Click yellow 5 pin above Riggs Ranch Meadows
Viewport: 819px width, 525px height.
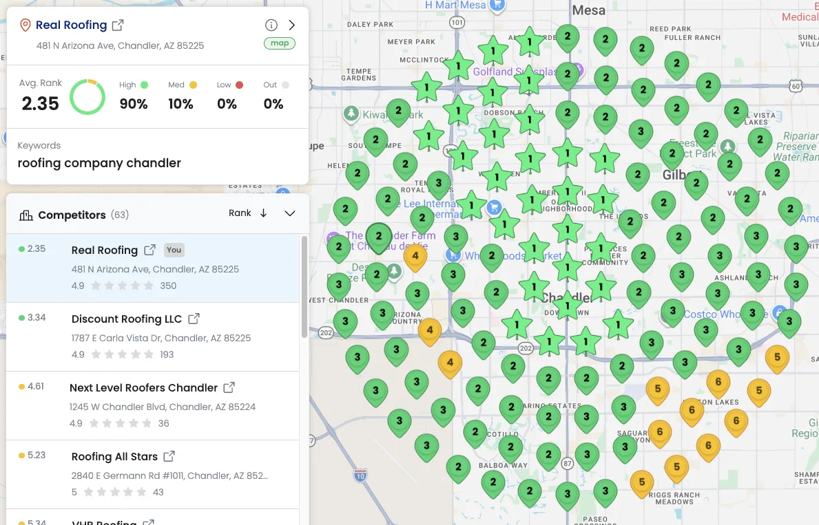[642, 483]
